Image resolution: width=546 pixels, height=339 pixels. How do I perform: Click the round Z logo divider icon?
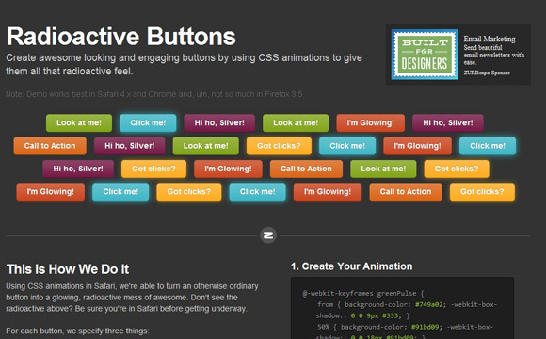[x=268, y=235]
